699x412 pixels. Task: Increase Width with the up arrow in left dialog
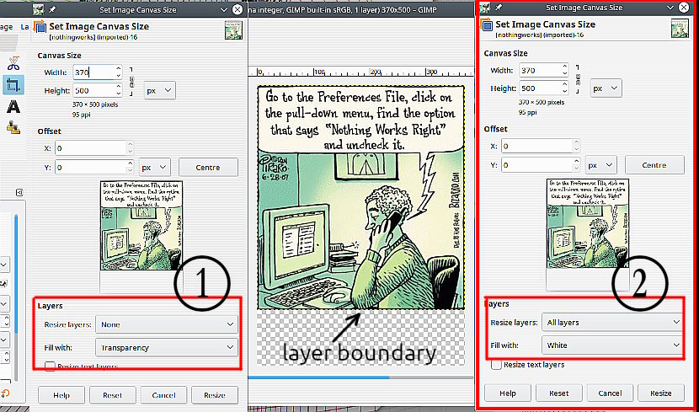[x=118, y=69]
